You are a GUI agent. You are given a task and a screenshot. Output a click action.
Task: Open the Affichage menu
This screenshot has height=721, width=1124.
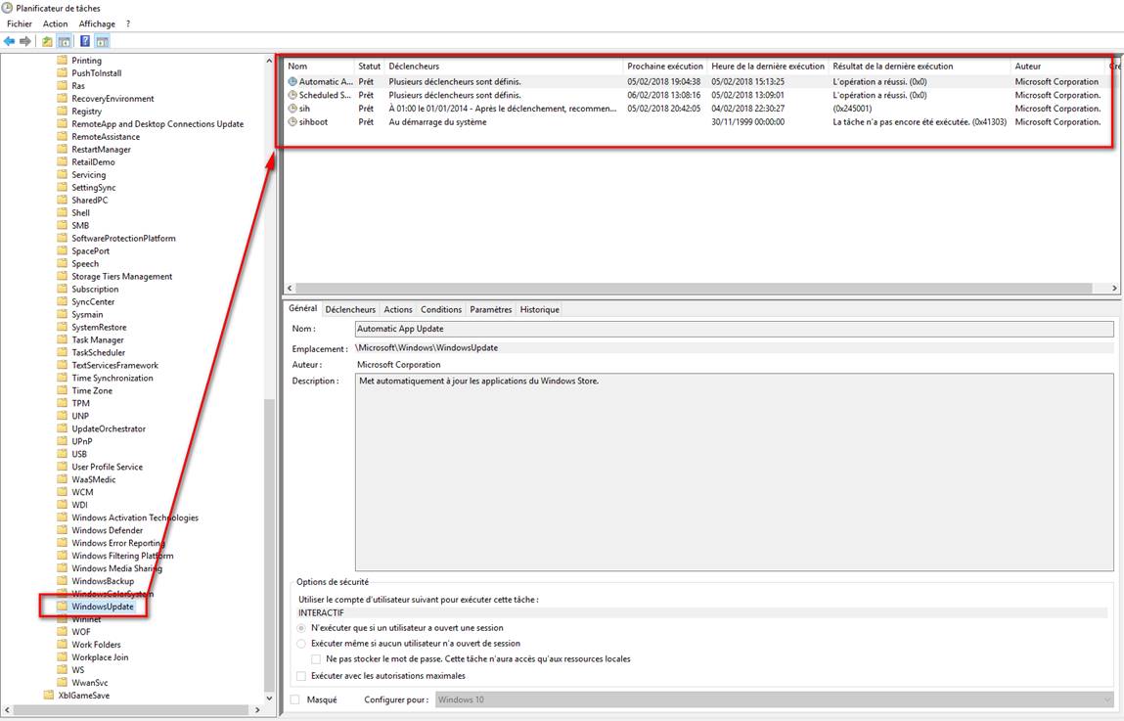(96, 23)
